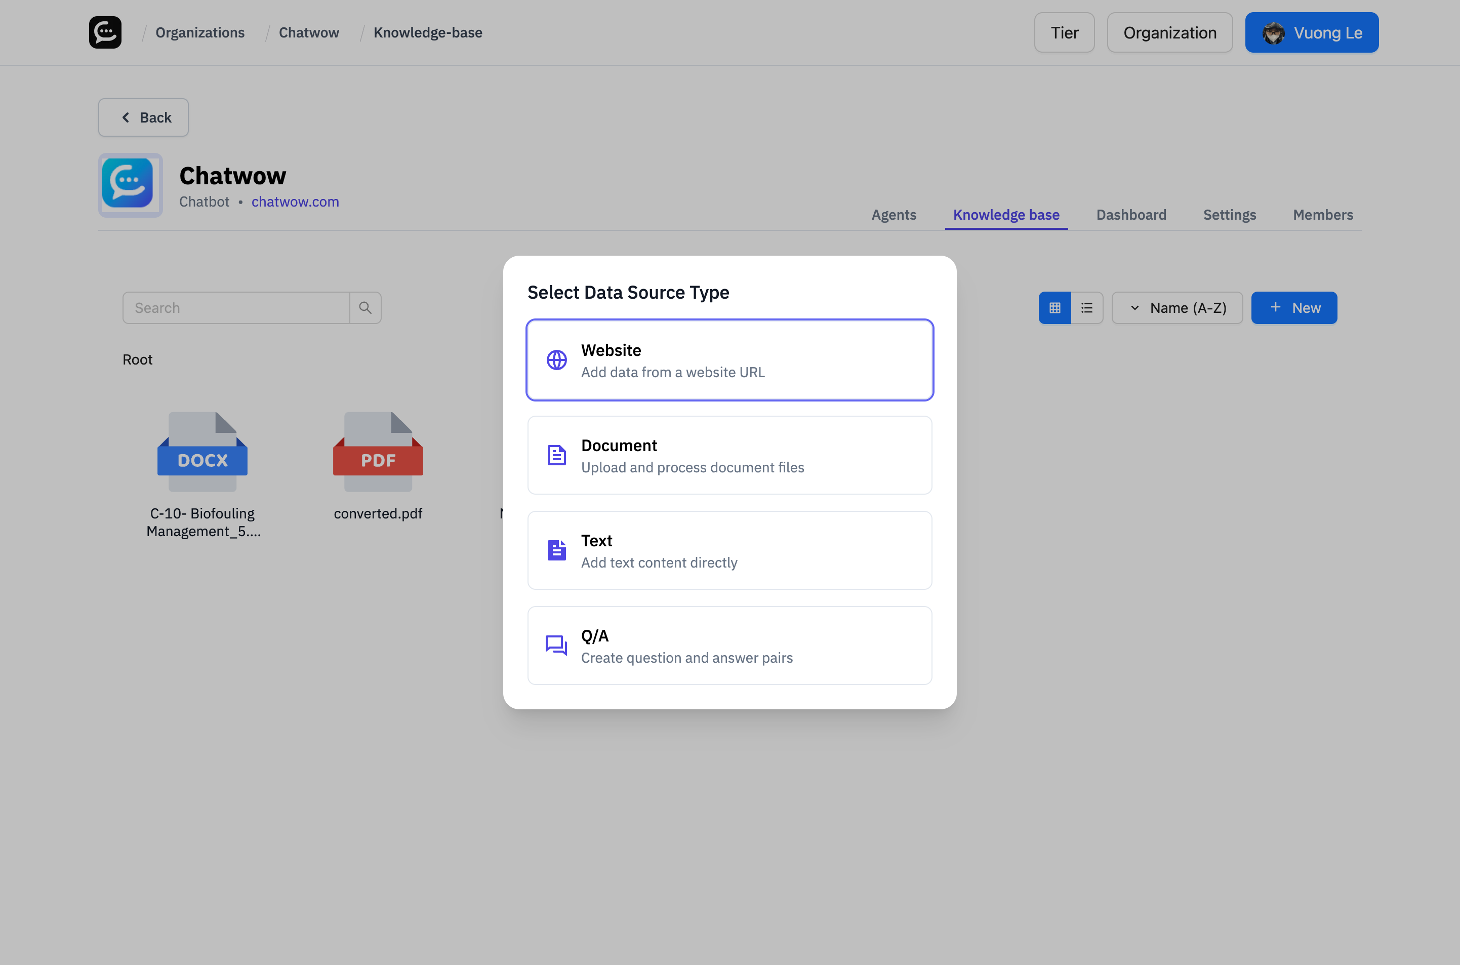1460x965 pixels.
Task: Open the Dashboard tab
Action: coord(1131,215)
